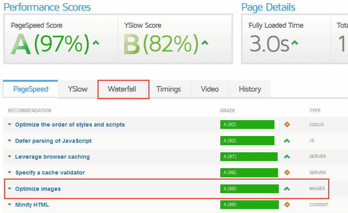Open the Optimize images recommendation link
This screenshot has width=348, height=213.
tap(38, 189)
